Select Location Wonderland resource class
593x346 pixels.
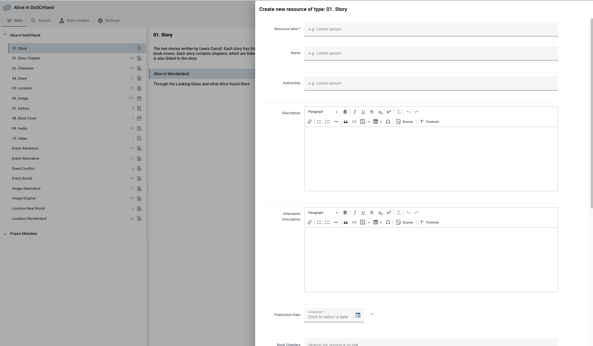[x=77, y=219]
